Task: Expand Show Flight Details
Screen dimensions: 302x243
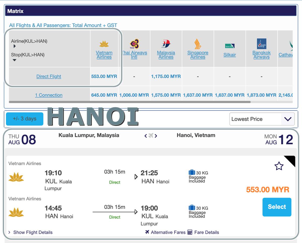Action: coord(30,232)
